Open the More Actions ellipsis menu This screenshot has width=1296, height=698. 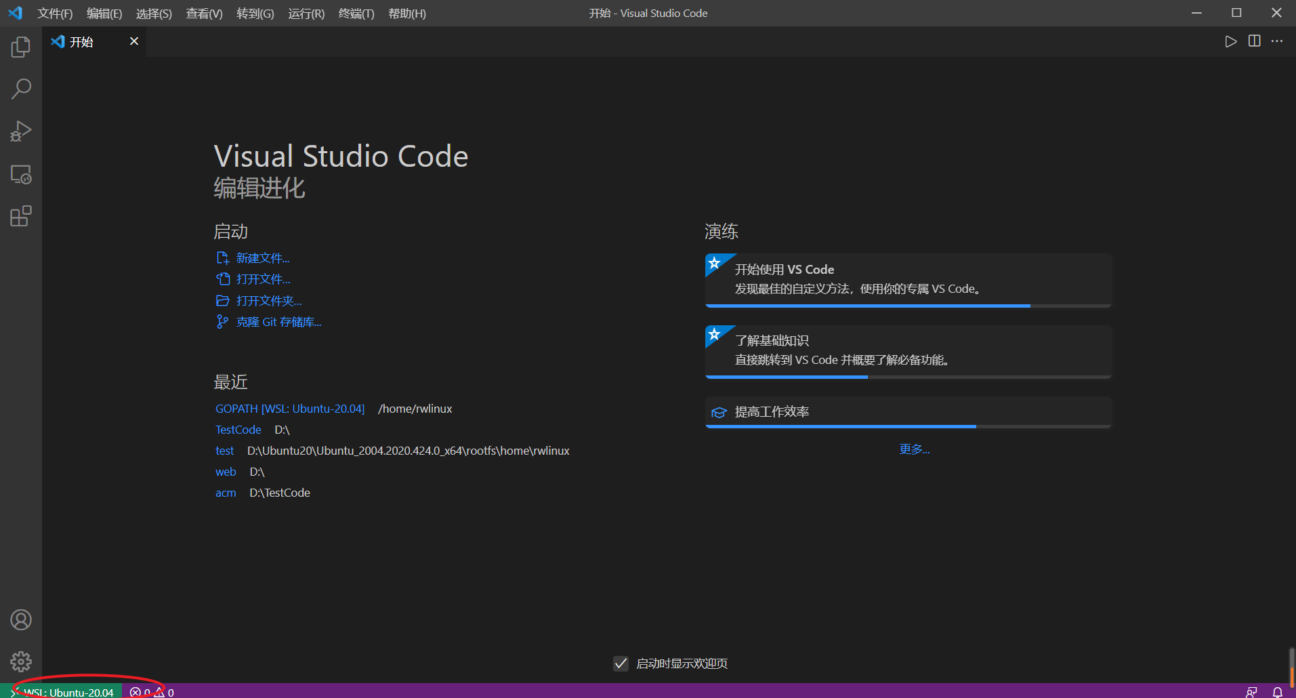coord(1277,41)
